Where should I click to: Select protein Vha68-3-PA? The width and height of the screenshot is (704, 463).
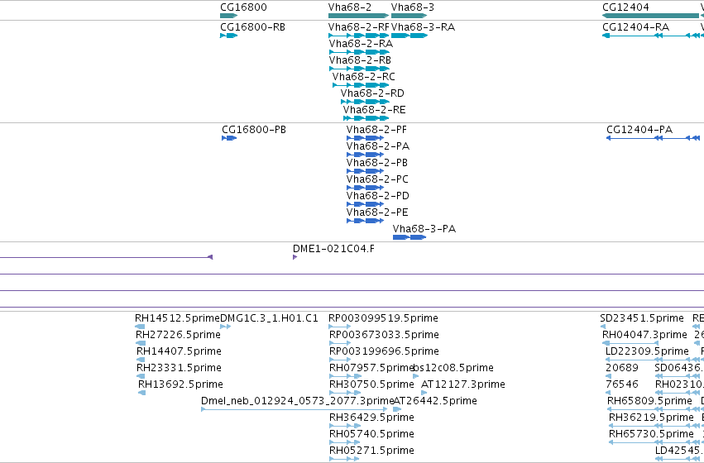click(x=424, y=229)
